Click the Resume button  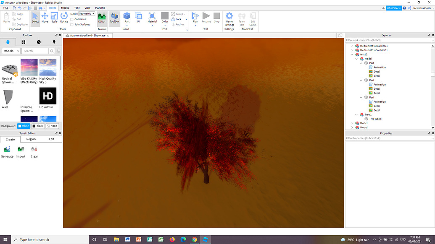206,18
